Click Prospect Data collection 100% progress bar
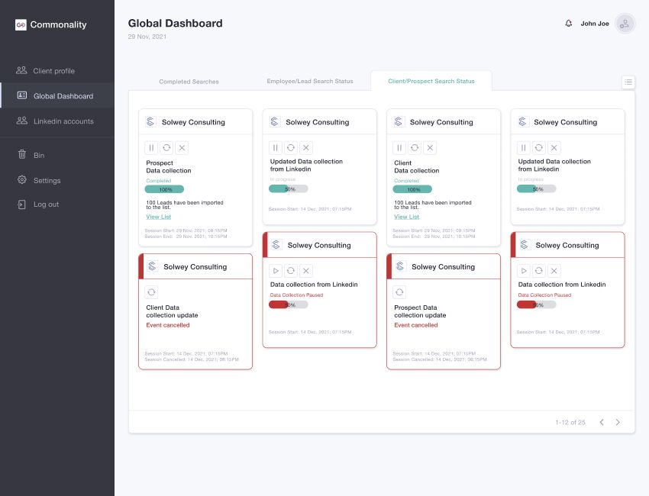Screen dimensions: 649x496 point(164,189)
